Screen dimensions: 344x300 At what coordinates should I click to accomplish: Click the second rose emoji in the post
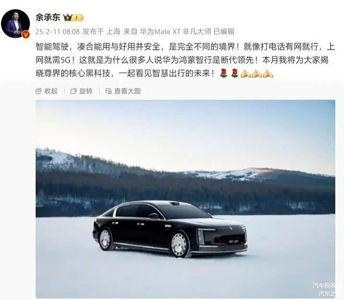(x=234, y=73)
